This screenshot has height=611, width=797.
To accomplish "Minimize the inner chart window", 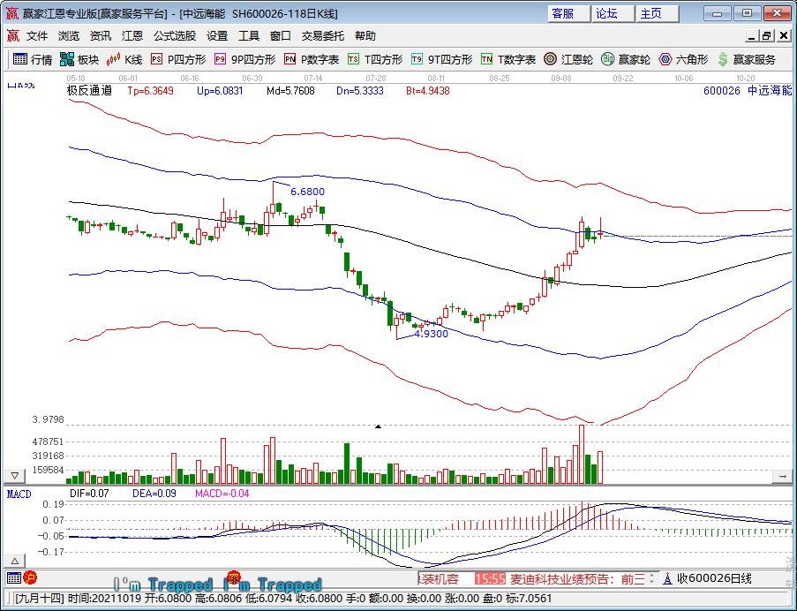I will pos(752,35).
